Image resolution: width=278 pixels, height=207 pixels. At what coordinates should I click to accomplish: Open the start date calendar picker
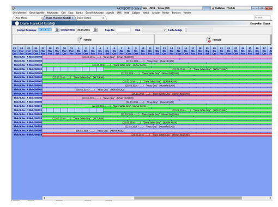coord(57,30)
